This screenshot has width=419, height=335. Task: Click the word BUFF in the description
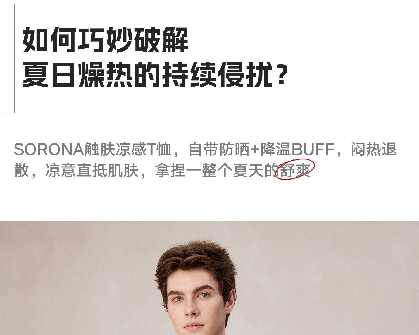313,149
